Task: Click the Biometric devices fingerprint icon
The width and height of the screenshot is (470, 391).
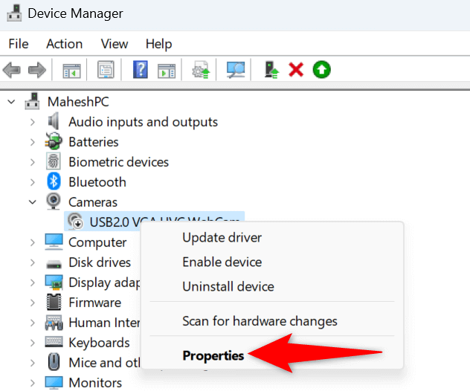Action: click(x=54, y=161)
